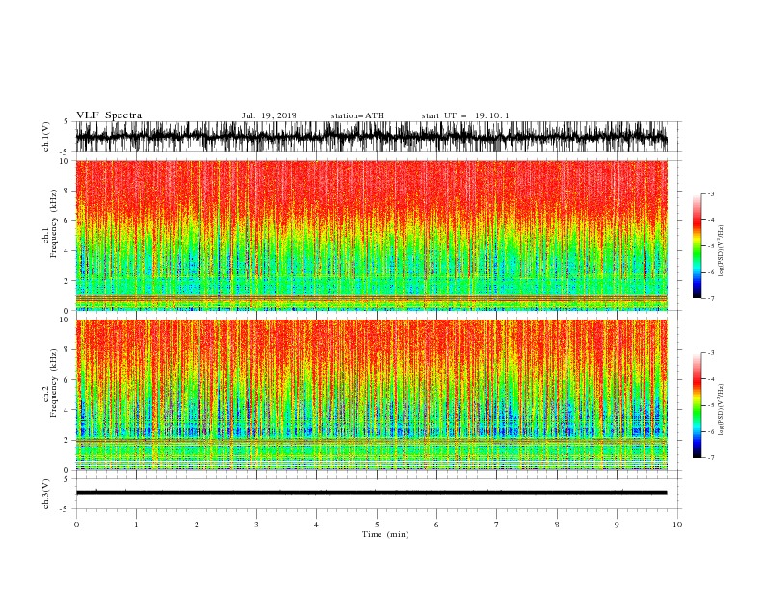The height and width of the screenshot is (589, 763).
Task: Click the date 'Jul. 19, 2018'
Action: tap(269, 115)
